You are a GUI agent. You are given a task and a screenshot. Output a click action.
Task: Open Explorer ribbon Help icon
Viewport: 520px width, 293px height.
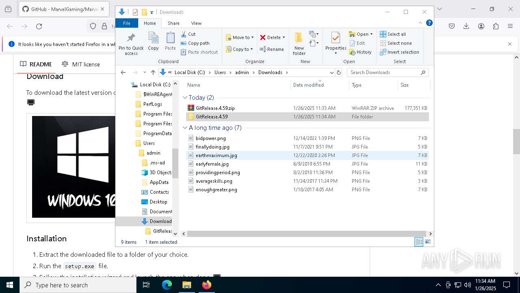(x=429, y=23)
